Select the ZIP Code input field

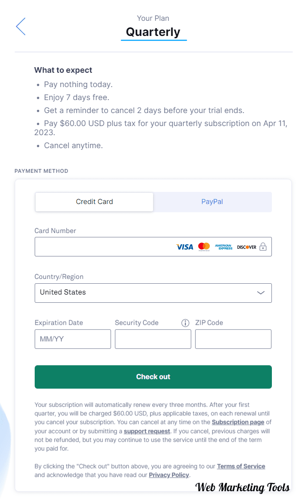[233, 339]
